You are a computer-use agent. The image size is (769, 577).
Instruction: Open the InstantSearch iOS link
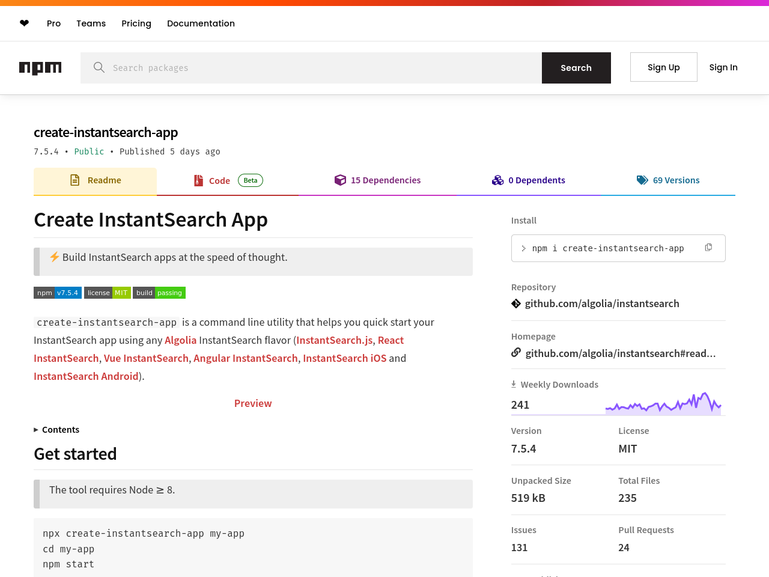(345, 358)
